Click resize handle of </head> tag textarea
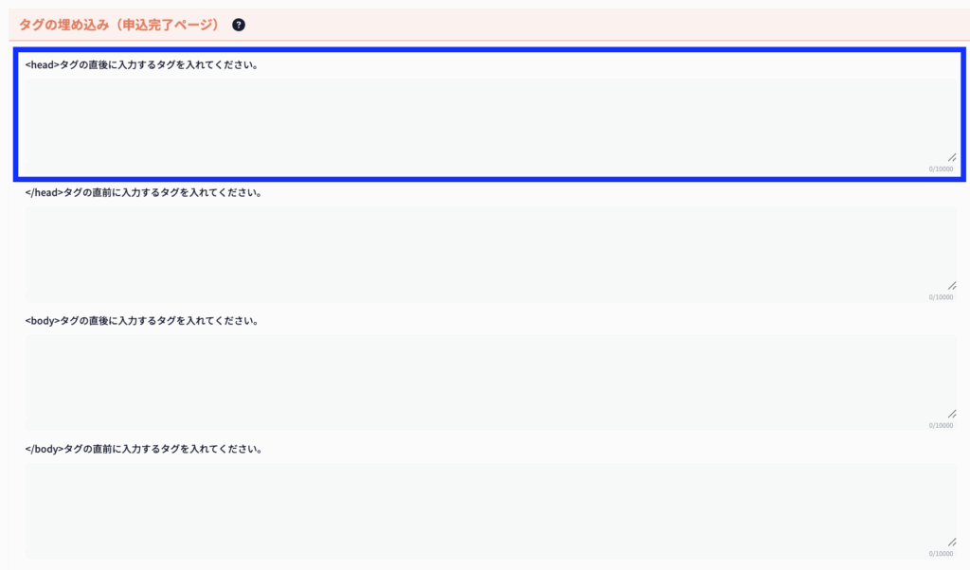 point(951,285)
